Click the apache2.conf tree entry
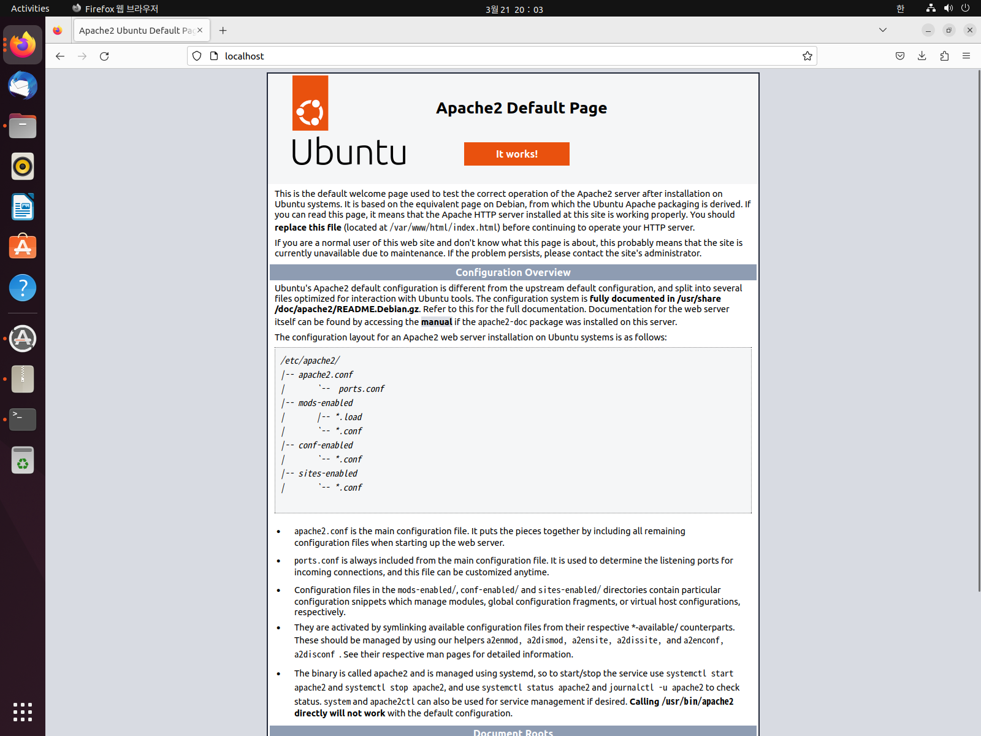Screen dimensions: 981x736 (326, 375)
